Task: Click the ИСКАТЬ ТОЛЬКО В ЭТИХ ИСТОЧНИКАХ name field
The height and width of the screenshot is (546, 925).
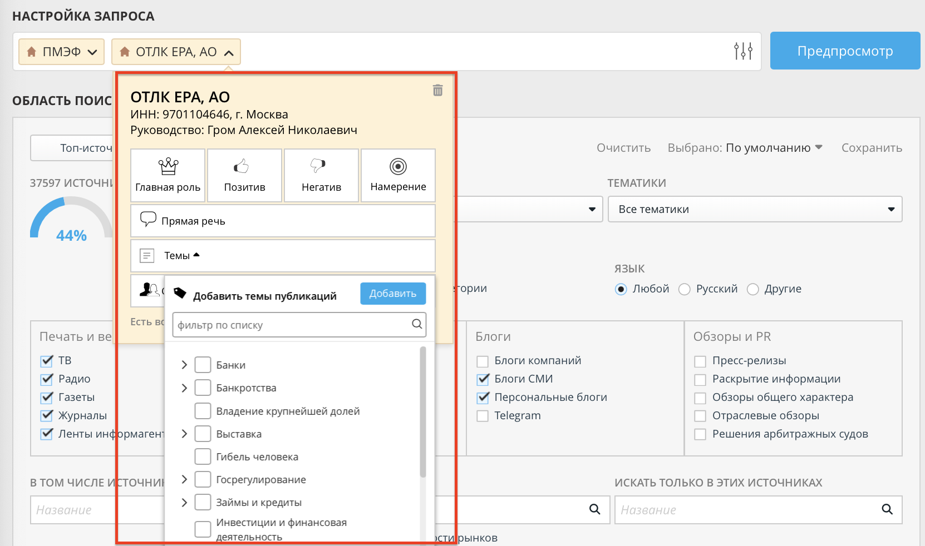Action: [758, 510]
